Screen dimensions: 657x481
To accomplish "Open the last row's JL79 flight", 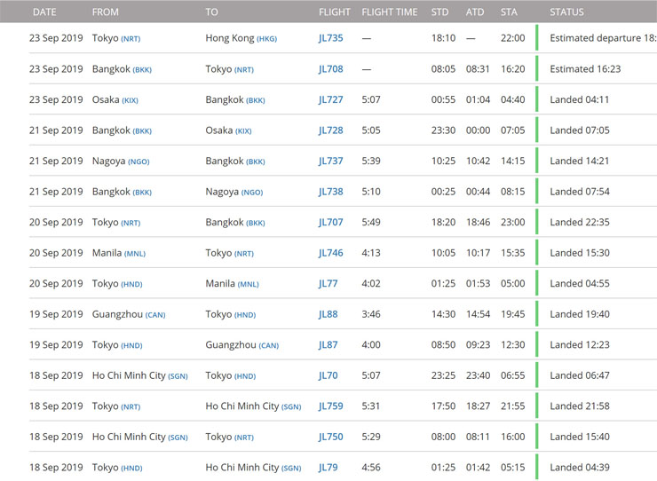I will tap(328, 467).
